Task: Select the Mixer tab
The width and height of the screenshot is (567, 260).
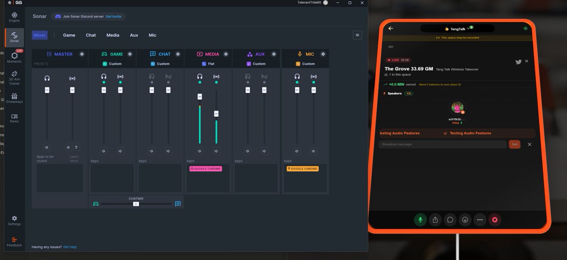Action: [x=40, y=35]
